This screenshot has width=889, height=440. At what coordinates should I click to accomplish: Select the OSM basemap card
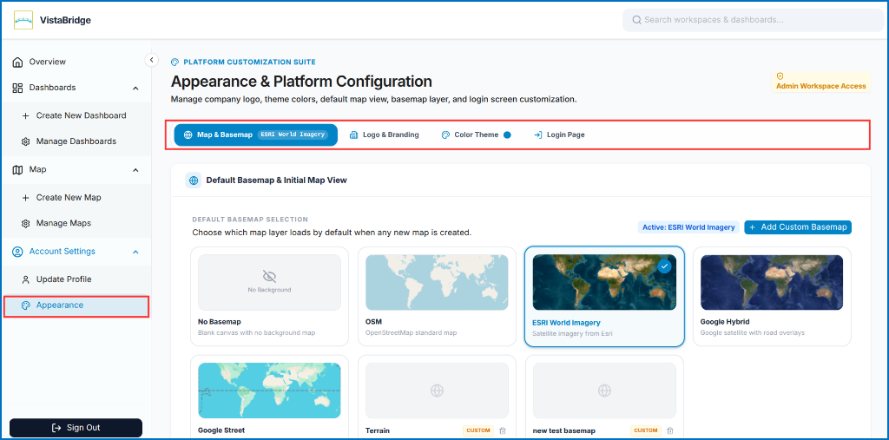click(437, 297)
